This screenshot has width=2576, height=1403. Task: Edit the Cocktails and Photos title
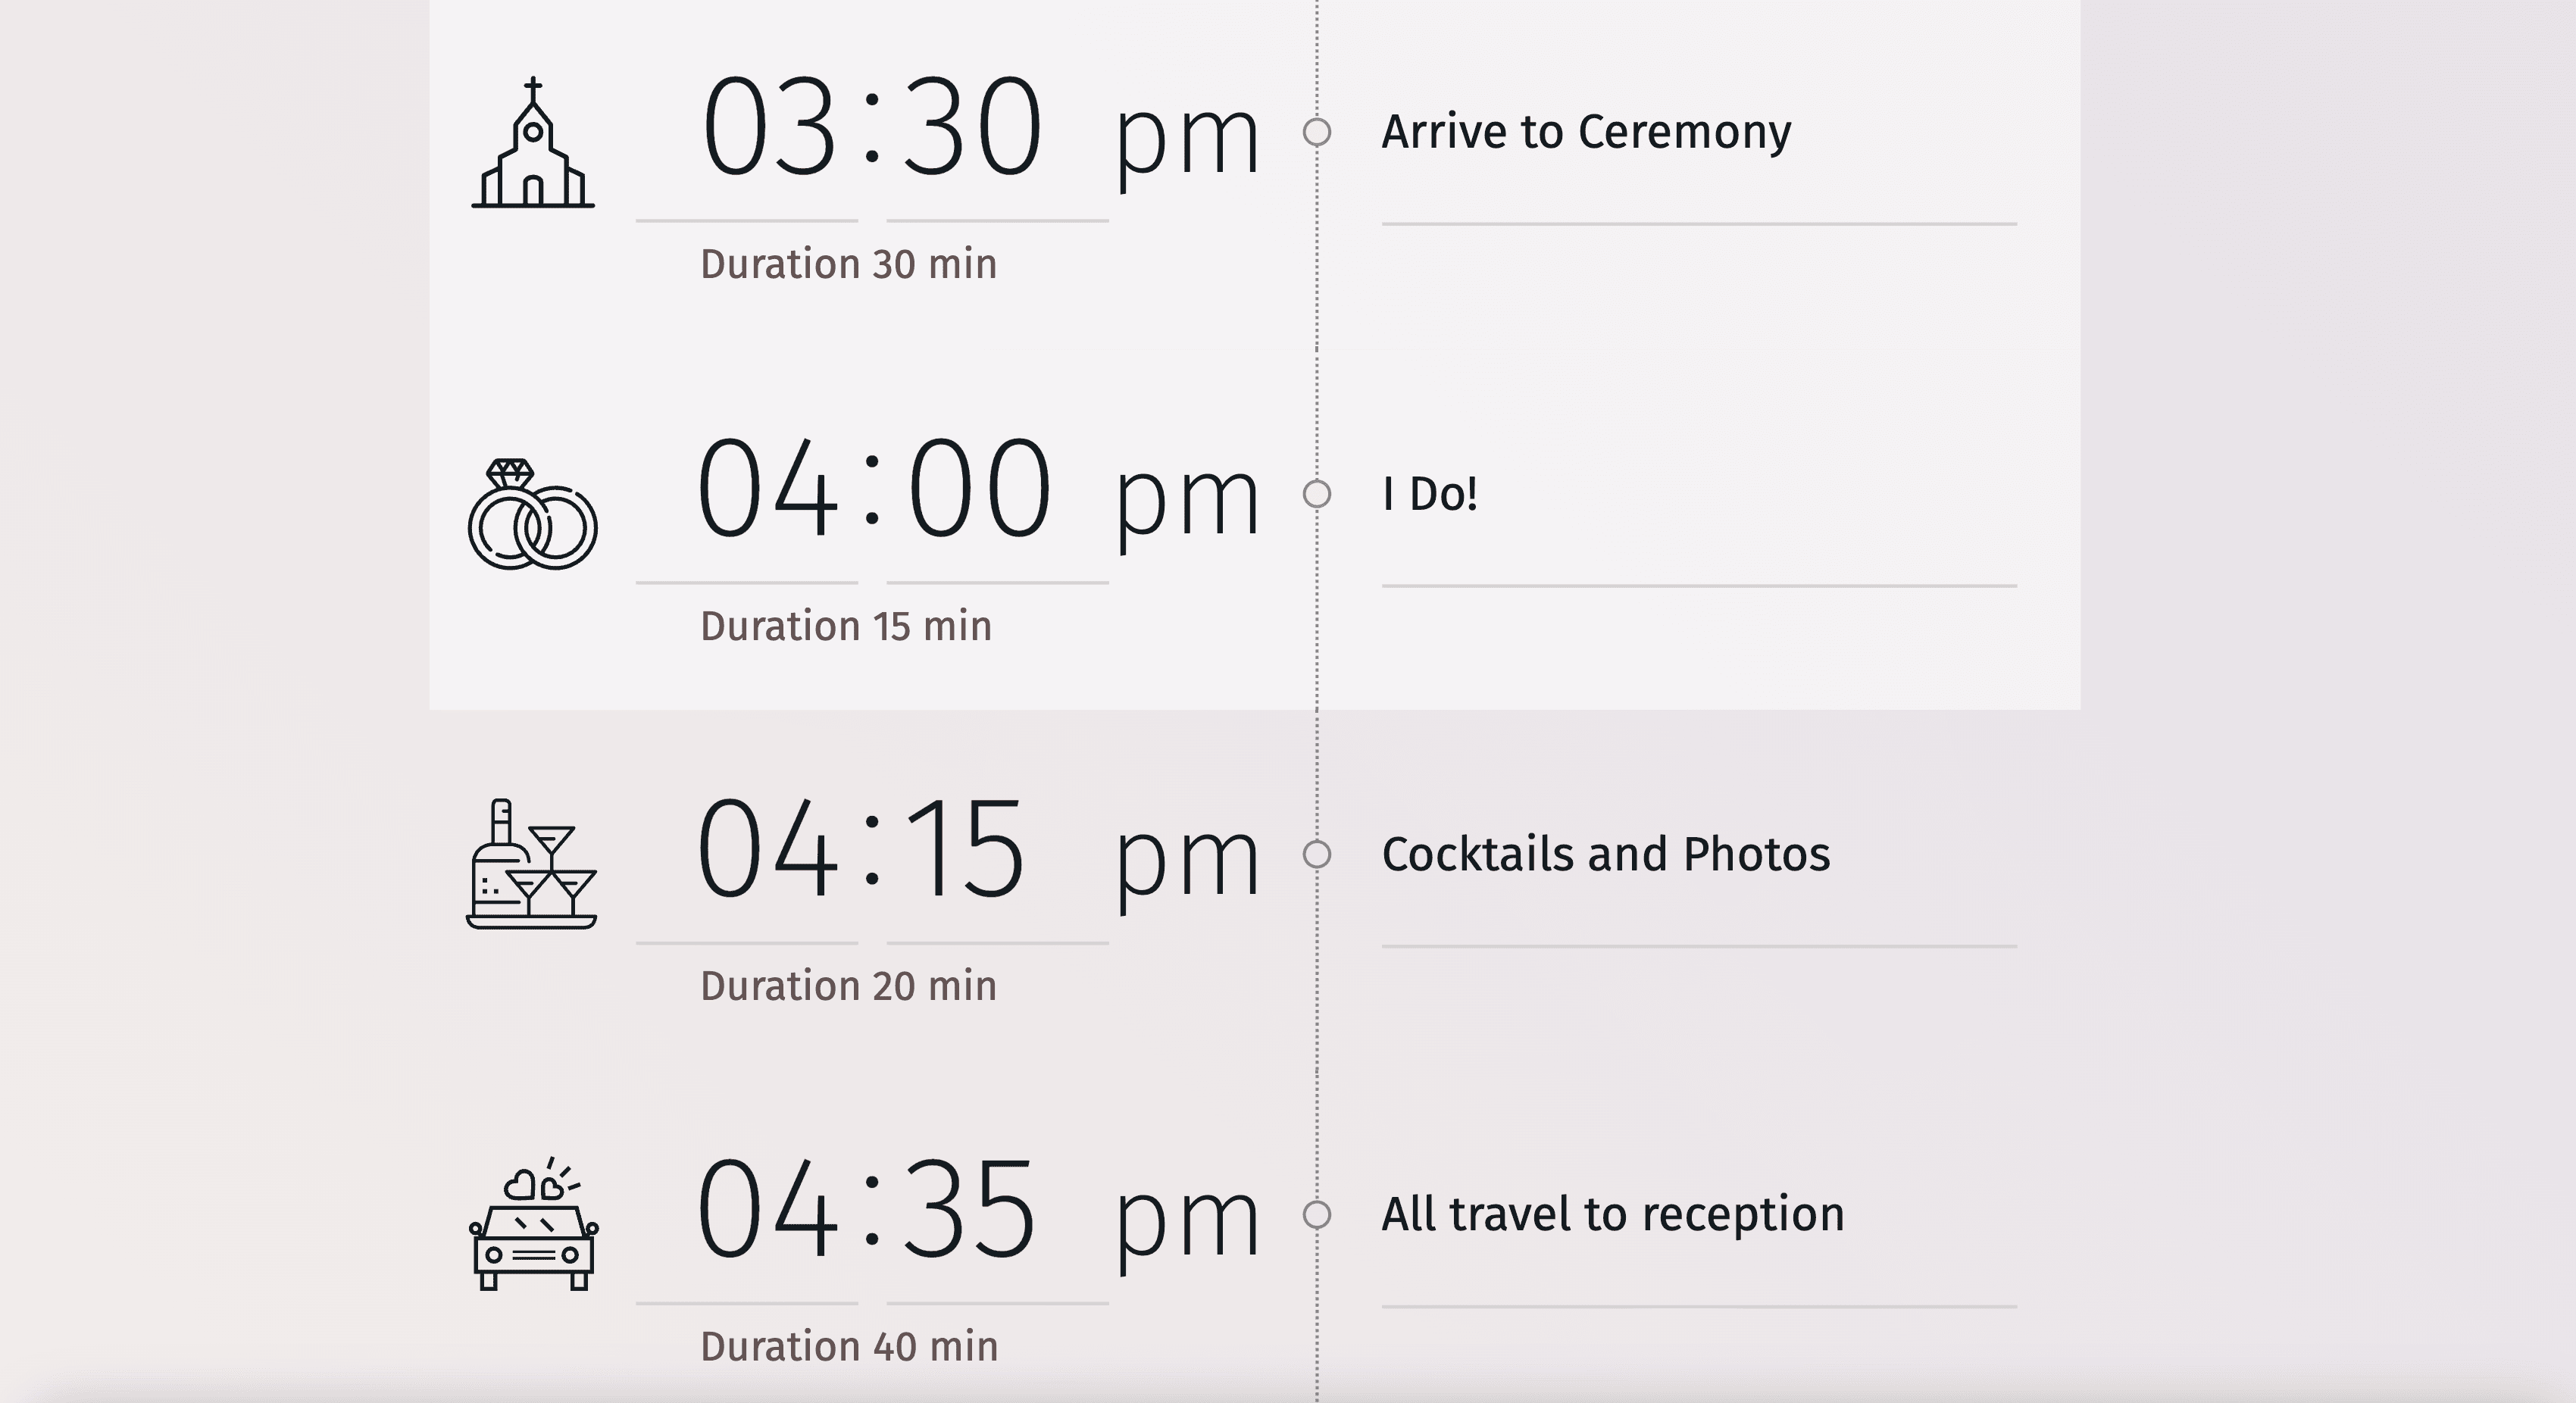point(1606,854)
